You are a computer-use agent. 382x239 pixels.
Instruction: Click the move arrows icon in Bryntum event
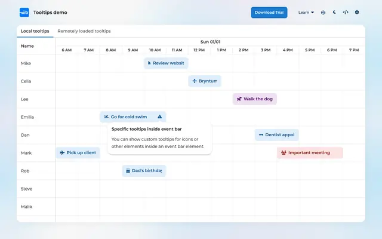[195, 81]
